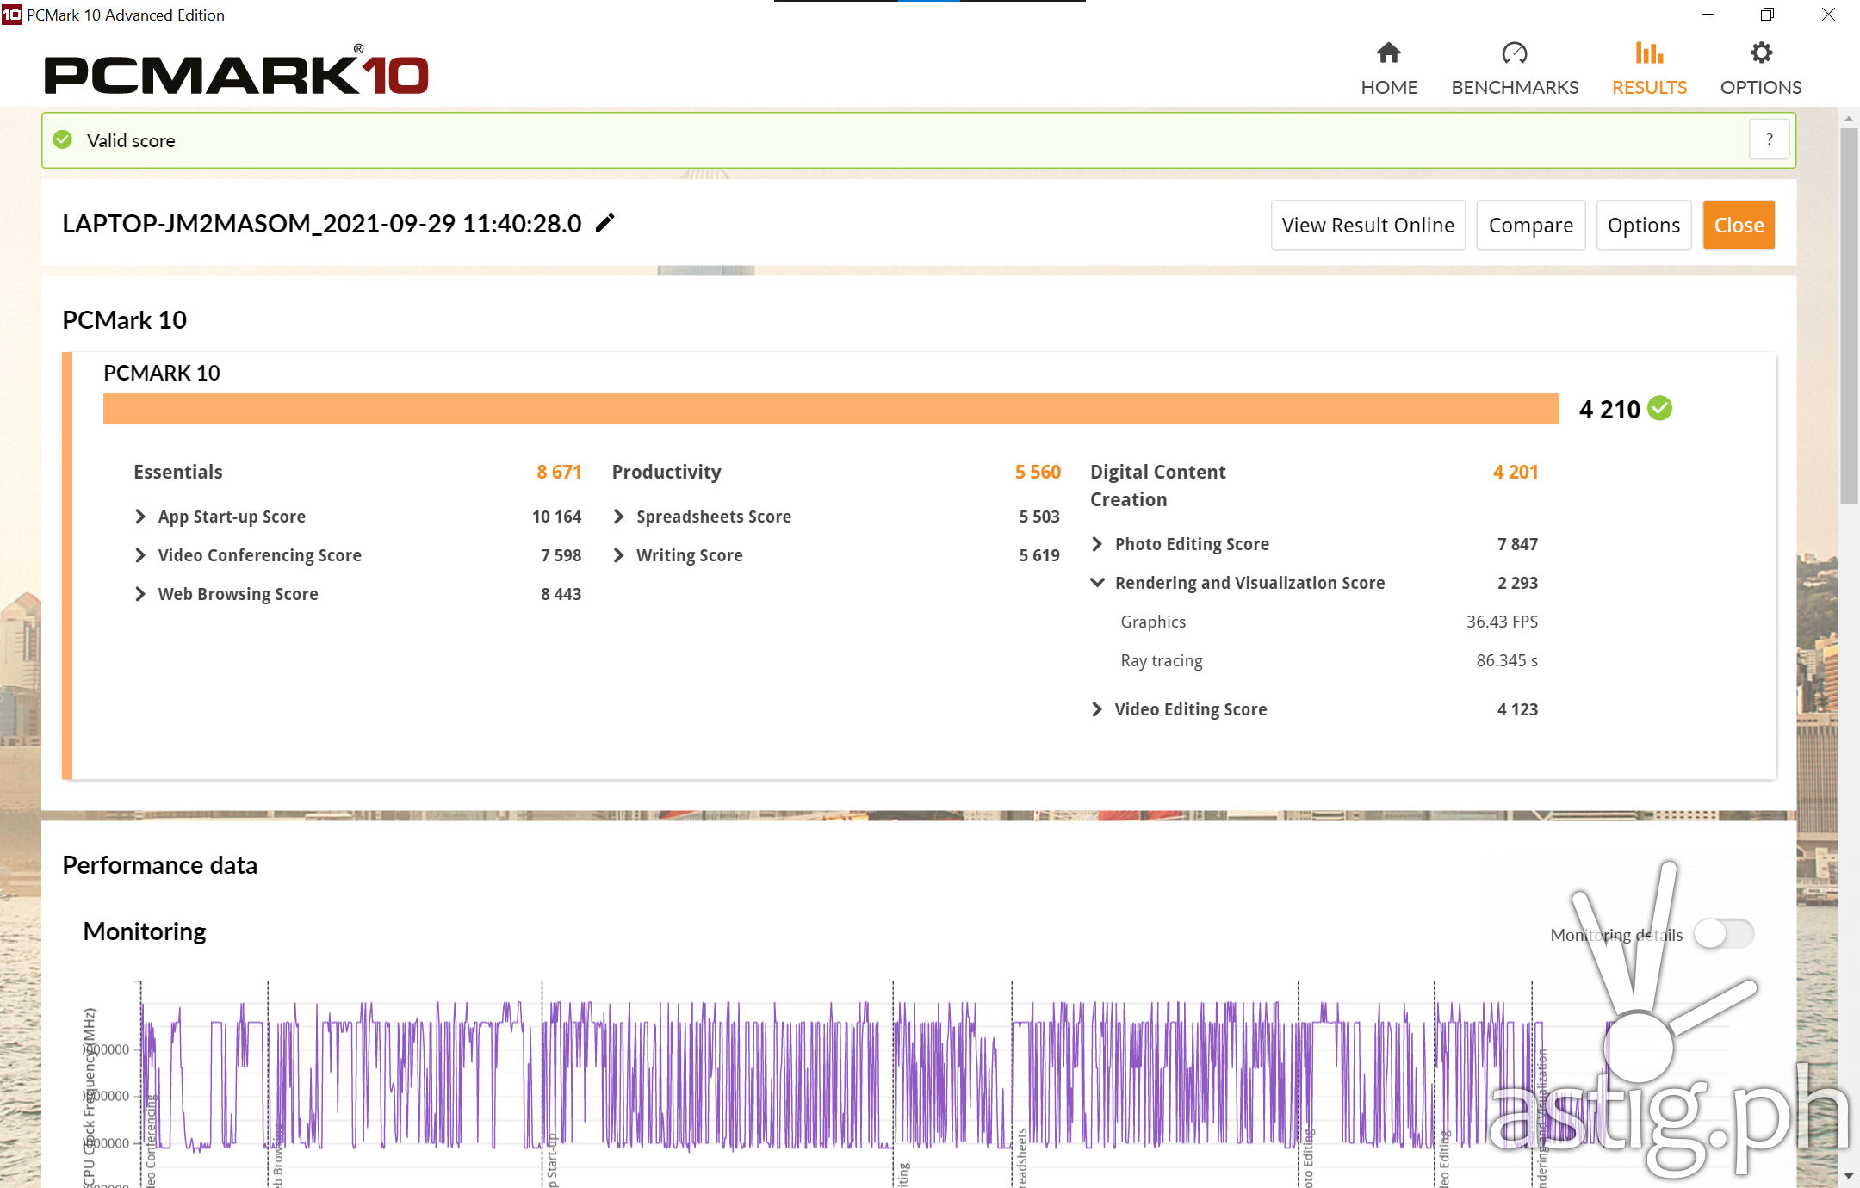The height and width of the screenshot is (1188, 1860).
Task: Expand Web Browsing Score row
Action: click(140, 594)
